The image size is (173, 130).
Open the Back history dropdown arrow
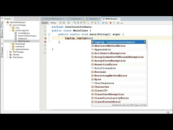coord(66,23)
